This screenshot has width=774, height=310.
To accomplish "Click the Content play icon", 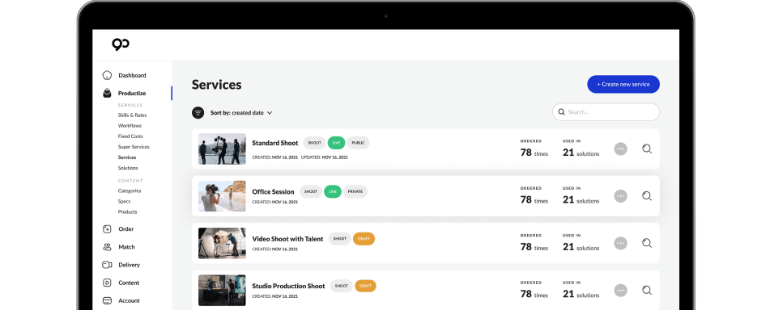I will [107, 283].
